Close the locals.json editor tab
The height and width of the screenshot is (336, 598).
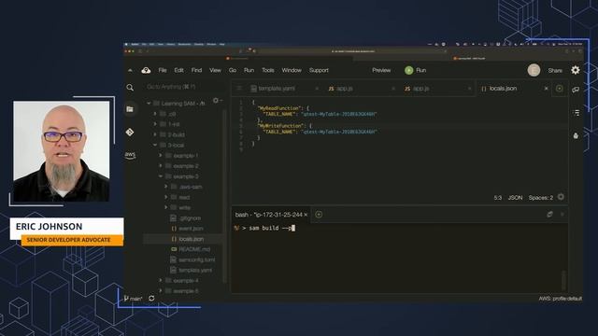(x=546, y=89)
